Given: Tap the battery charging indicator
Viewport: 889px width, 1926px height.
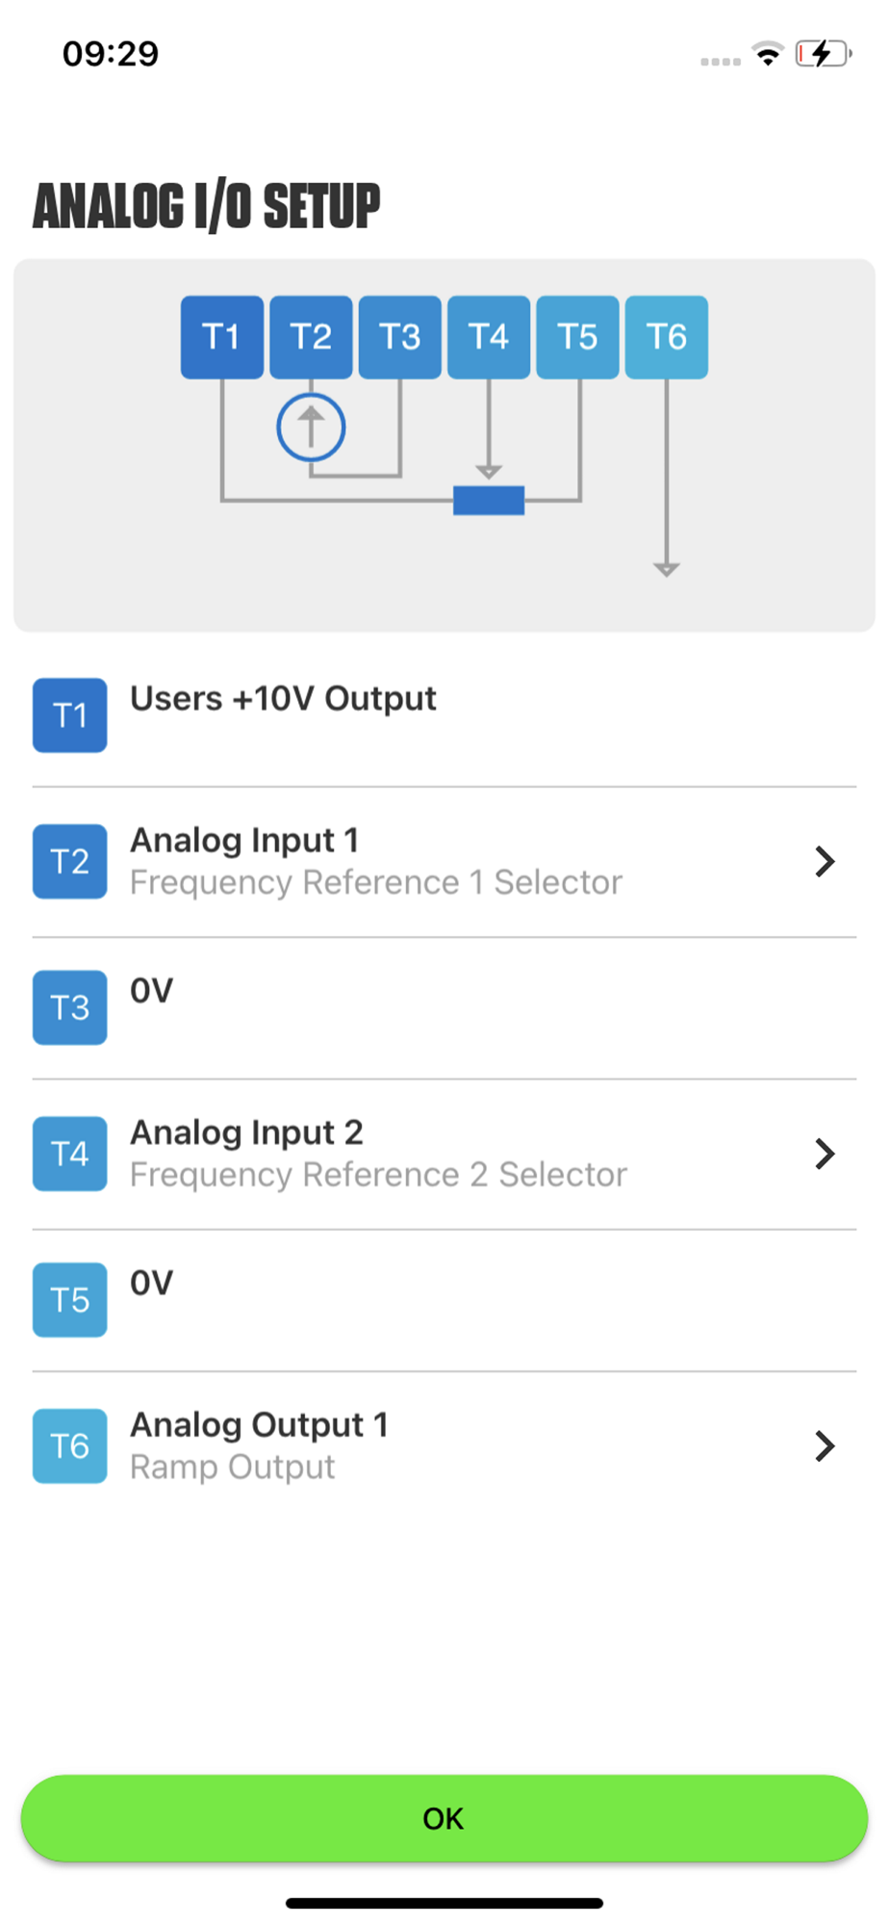Looking at the screenshot, I should (823, 54).
